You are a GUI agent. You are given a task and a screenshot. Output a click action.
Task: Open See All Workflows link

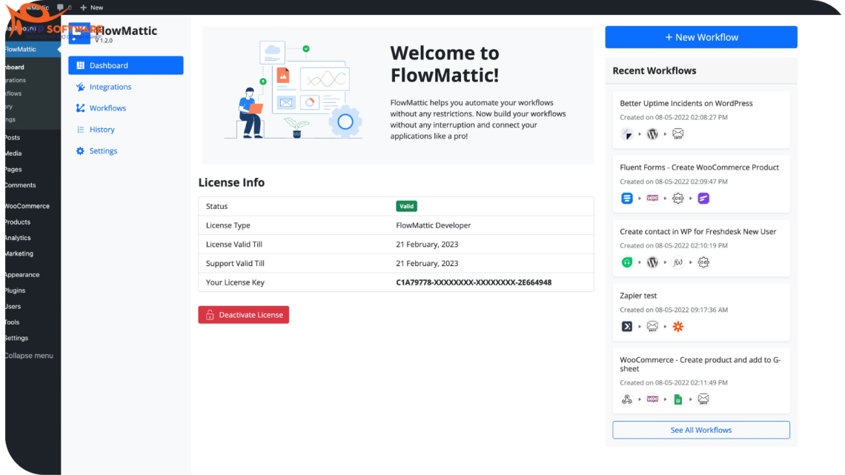click(x=700, y=430)
